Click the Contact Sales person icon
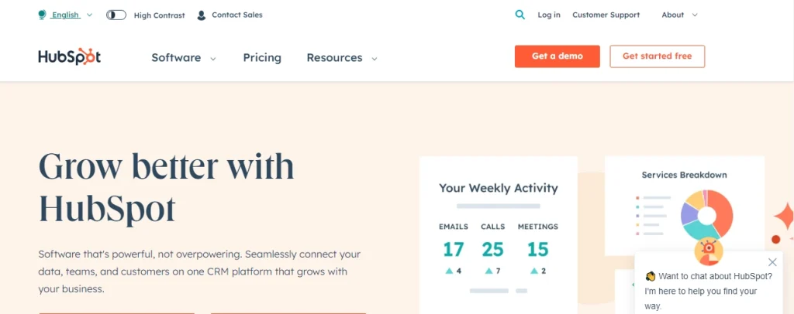 coord(202,15)
